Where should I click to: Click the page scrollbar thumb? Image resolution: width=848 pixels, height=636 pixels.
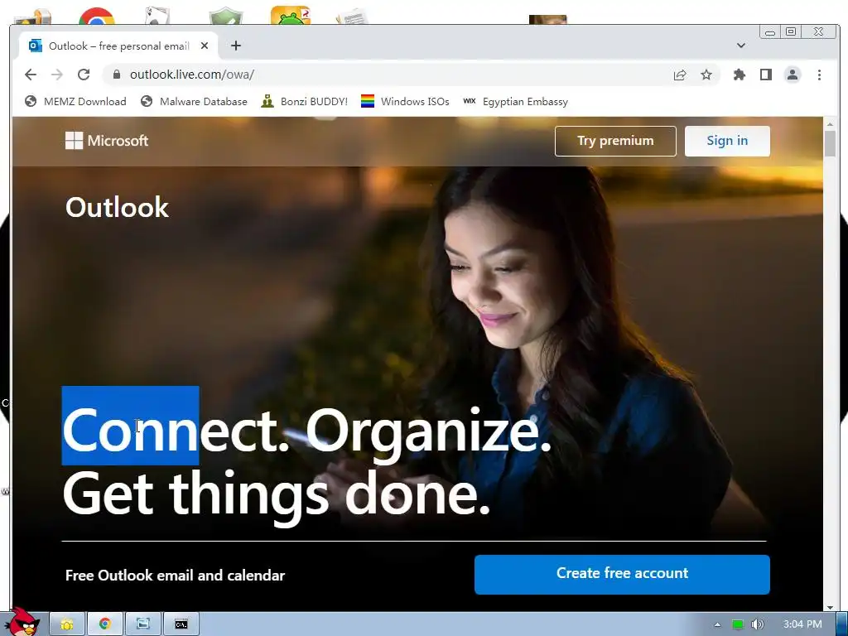830,144
